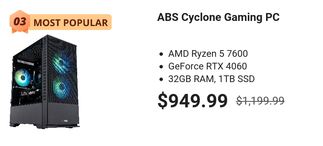Click the solid lower front case panel

coord(63,114)
